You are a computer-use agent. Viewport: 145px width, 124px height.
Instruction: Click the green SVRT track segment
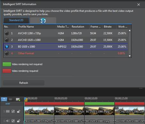(99, 104)
